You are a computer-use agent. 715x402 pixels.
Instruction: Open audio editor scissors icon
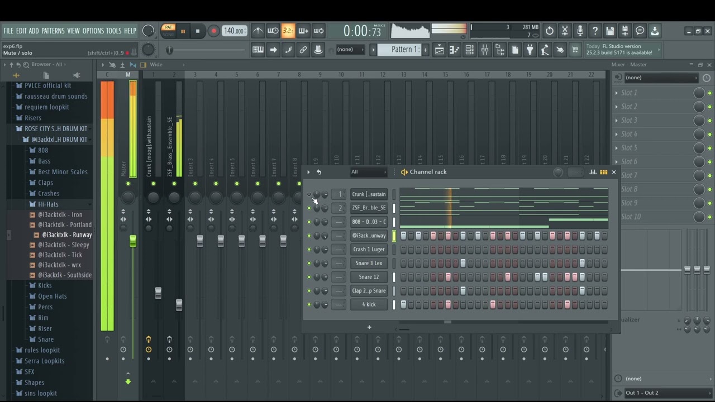point(565,31)
